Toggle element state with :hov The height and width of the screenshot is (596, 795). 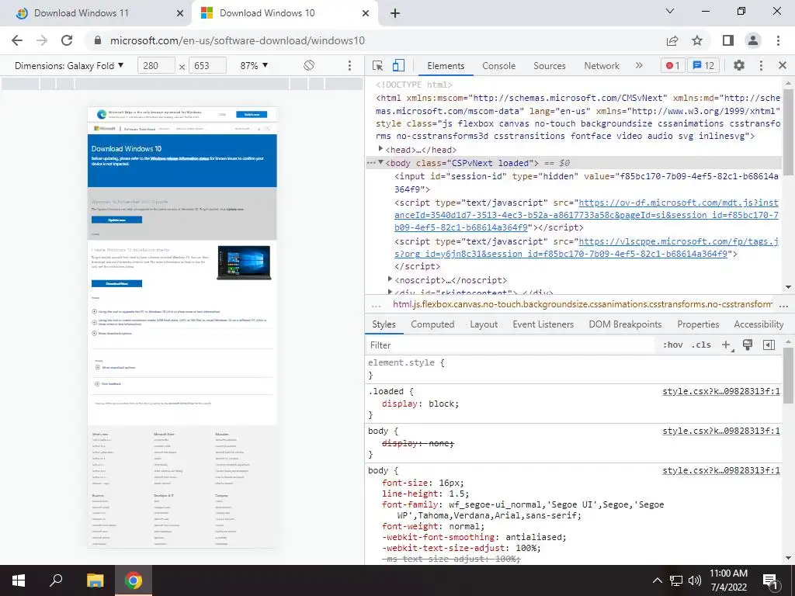pos(673,345)
